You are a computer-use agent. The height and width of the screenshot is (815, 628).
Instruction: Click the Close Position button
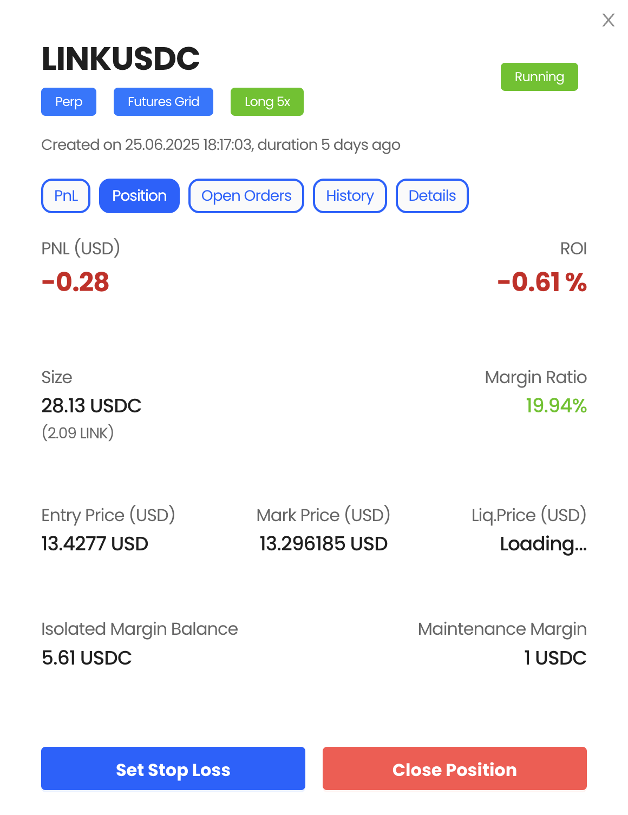pyautogui.click(x=455, y=768)
